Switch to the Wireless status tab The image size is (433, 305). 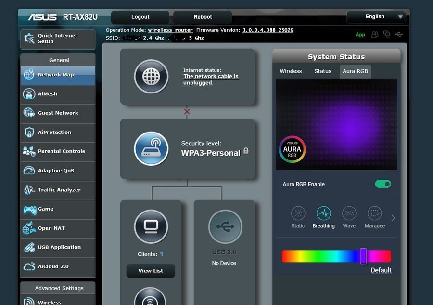click(x=291, y=71)
